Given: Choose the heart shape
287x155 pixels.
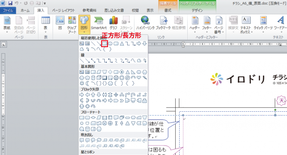Looking at the screenshot, I should 139,78.
